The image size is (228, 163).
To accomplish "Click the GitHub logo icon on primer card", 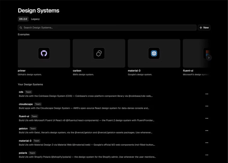I will pyautogui.click(x=44, y=53).
